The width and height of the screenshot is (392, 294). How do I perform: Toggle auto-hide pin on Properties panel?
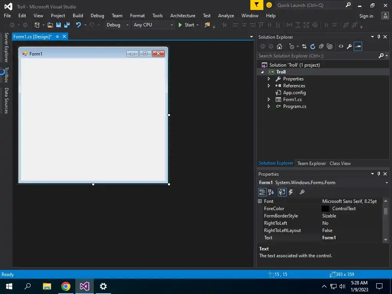(x=379, y=174)
